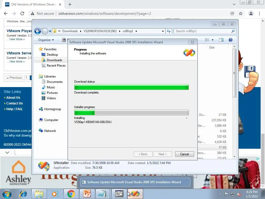Open Chrome three-dot menu
The height and width of the screenshot is (199, 265).
click(x=259, y=13)
